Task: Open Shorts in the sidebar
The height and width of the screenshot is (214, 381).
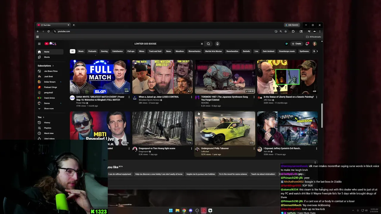Action: [x=50, y=57]
